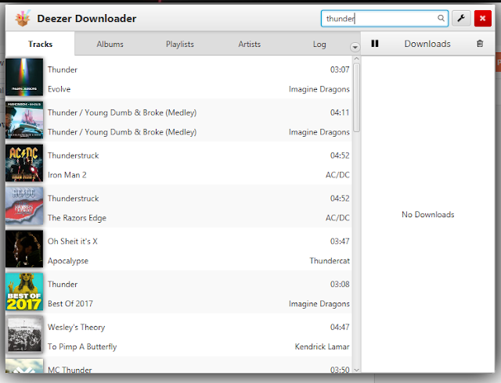The height and width of the screenshot is (383, 501).
Task: Click AC/DC artist on Iron Man 2 row
Action: [337, 175]
